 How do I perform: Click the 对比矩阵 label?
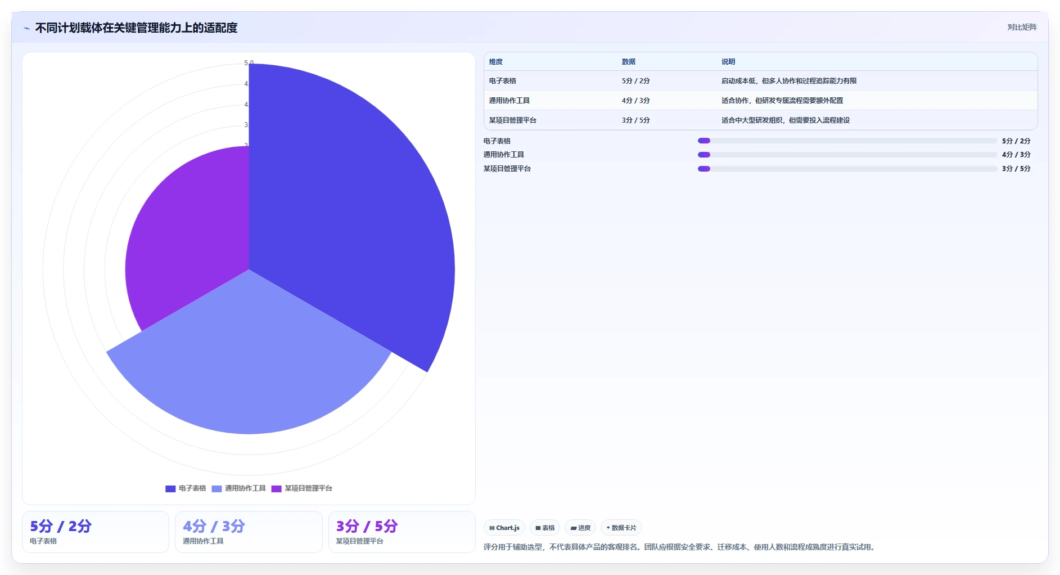point(1022,27)
